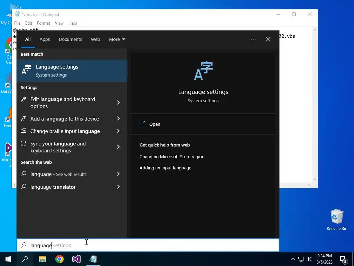Expand arrow for Sync your language settings

(118, 147)
